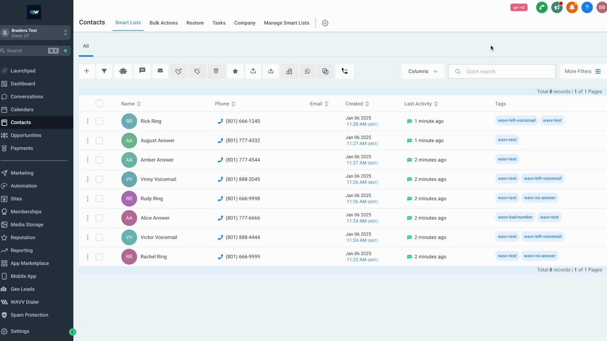Select the Alice Answer checkbox
The width and height of the screenshot is (607, 341).
(99, 218)
